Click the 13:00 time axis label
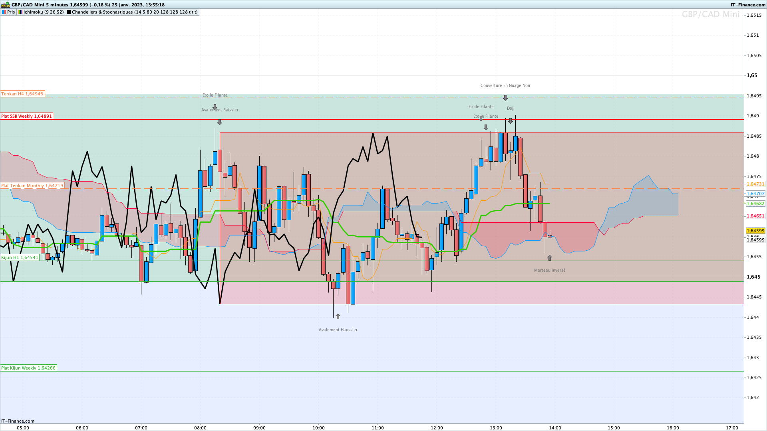Image resolution: width=767 pixels, height=431 pixels. (496, 428)
